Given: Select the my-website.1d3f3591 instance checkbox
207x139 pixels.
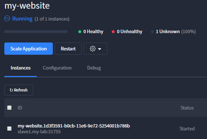Looking at the screenshot, I should (9, 129).
